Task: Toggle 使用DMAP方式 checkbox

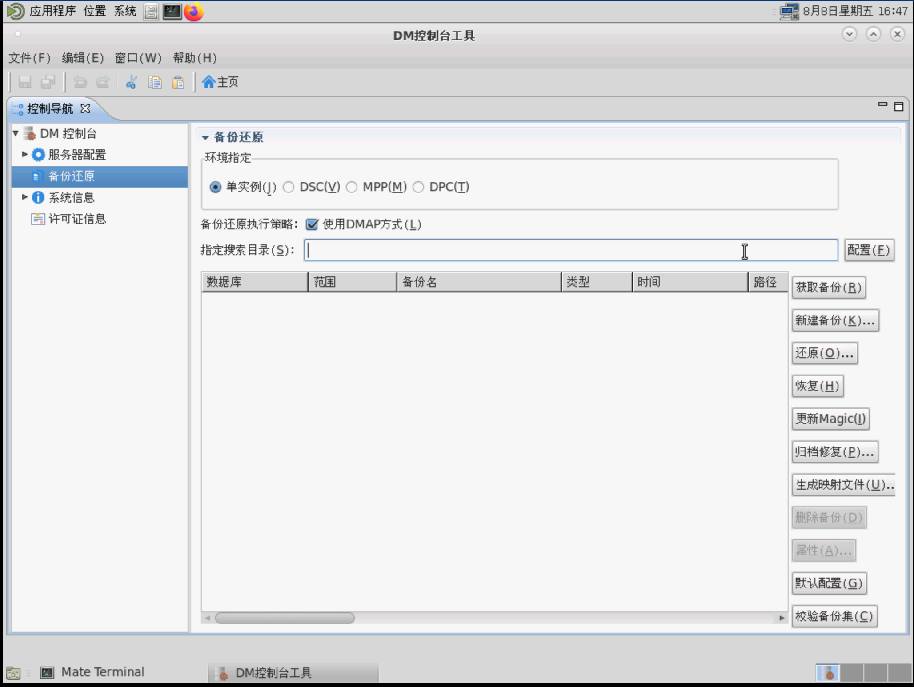Action: 312,224
